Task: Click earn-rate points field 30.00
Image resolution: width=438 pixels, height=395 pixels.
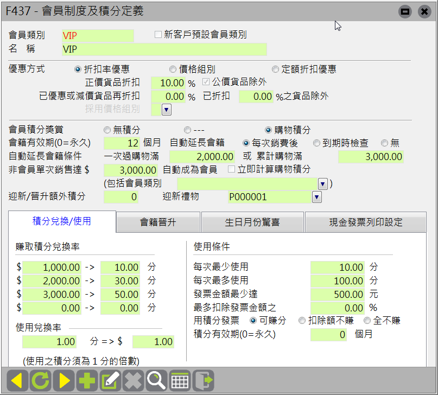Action: [x=120, y=281]
